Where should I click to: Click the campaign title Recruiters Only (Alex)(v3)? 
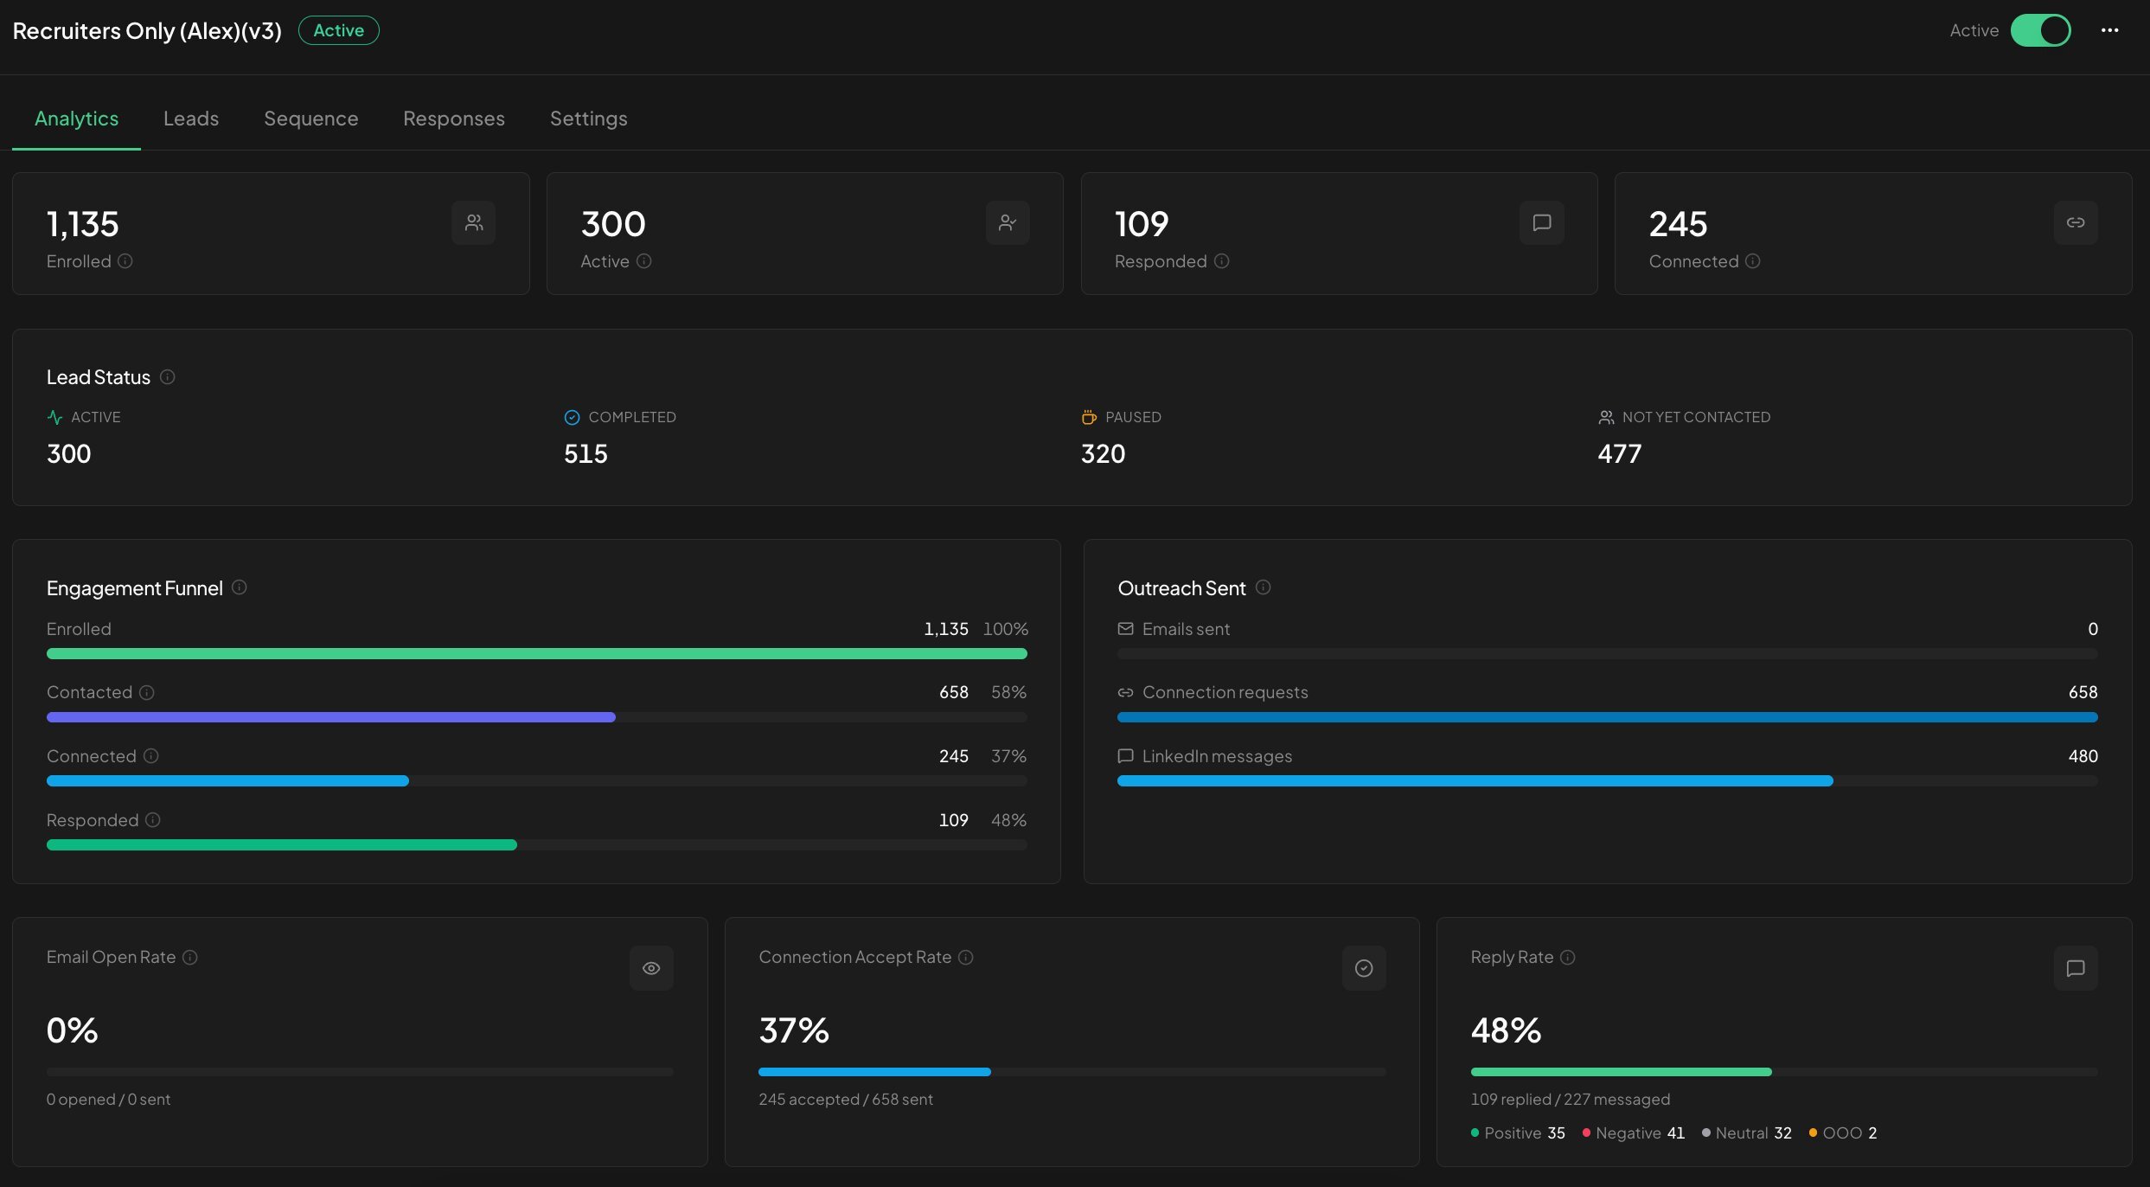(147, 30)
